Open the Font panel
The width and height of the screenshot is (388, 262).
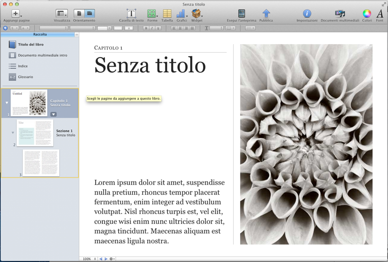click(x=380, y=14)
